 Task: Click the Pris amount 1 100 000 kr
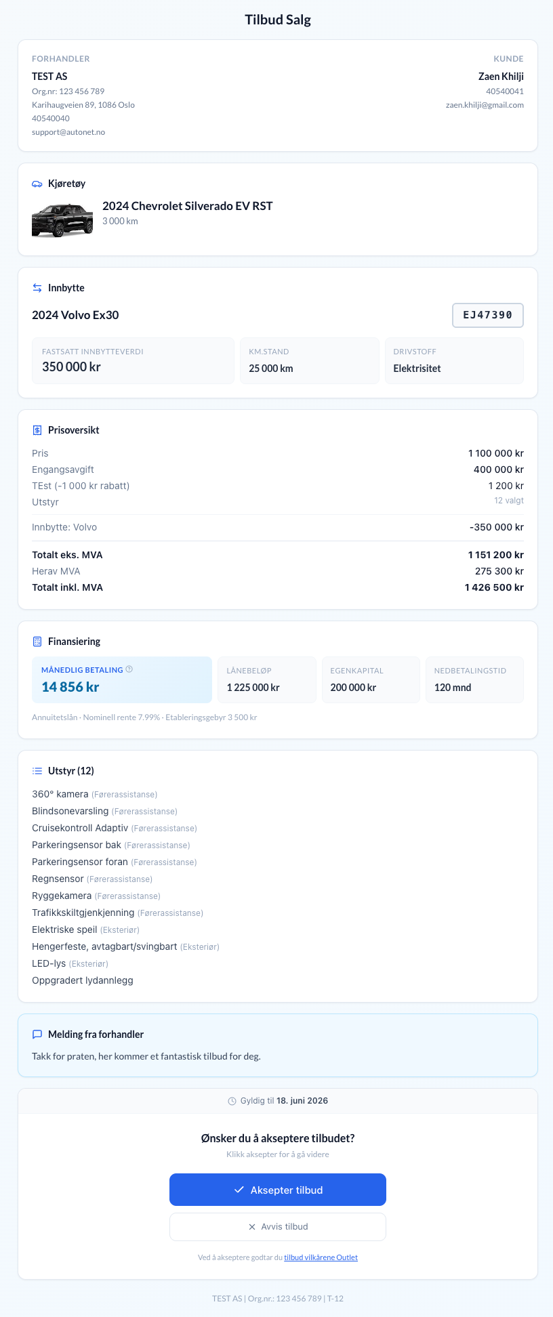pos(496,453)
